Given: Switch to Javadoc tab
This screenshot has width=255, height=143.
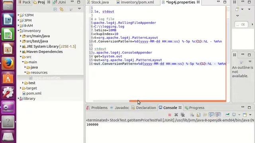Looking at the screenshot, I should pyautogui.click(x=120, y=108).
